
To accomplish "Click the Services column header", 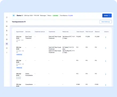I will point(28,32).
